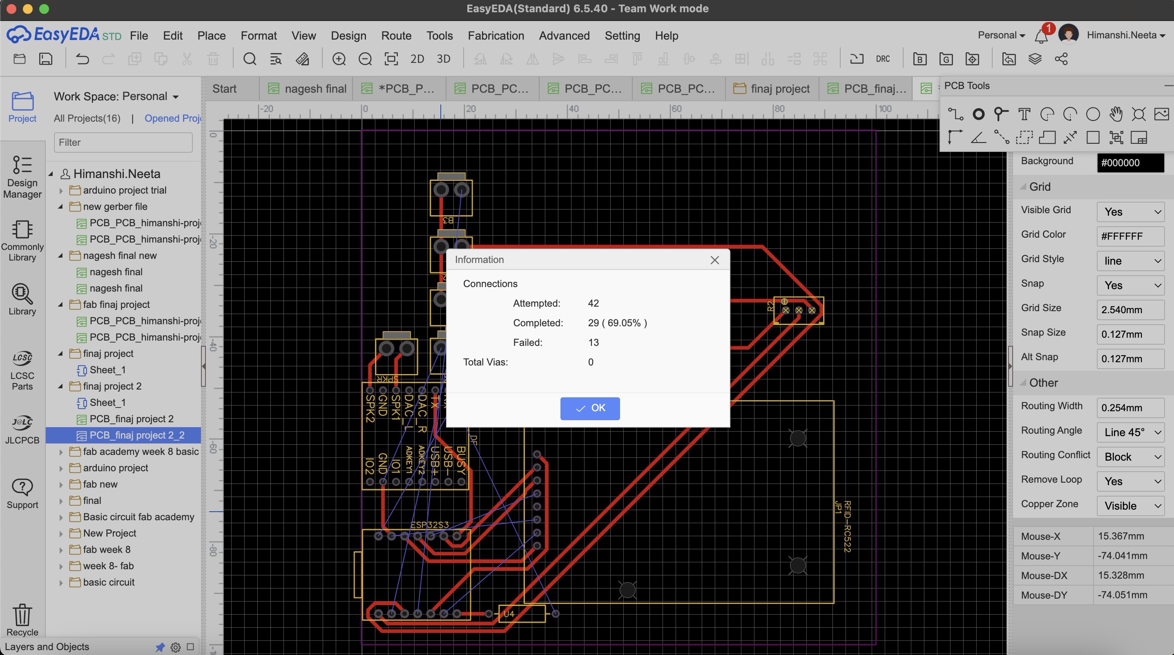Expand the fab academy week 8 basic folder
The width and height of the screenshot is (1174, 655).
(x=61, y=452)
